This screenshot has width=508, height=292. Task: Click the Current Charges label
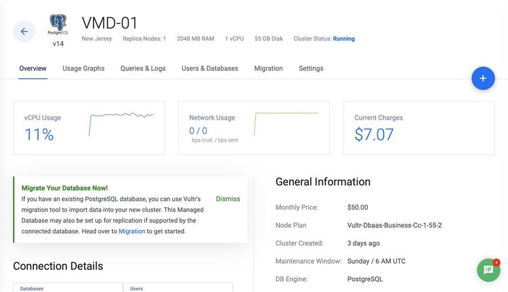(379, 118)
